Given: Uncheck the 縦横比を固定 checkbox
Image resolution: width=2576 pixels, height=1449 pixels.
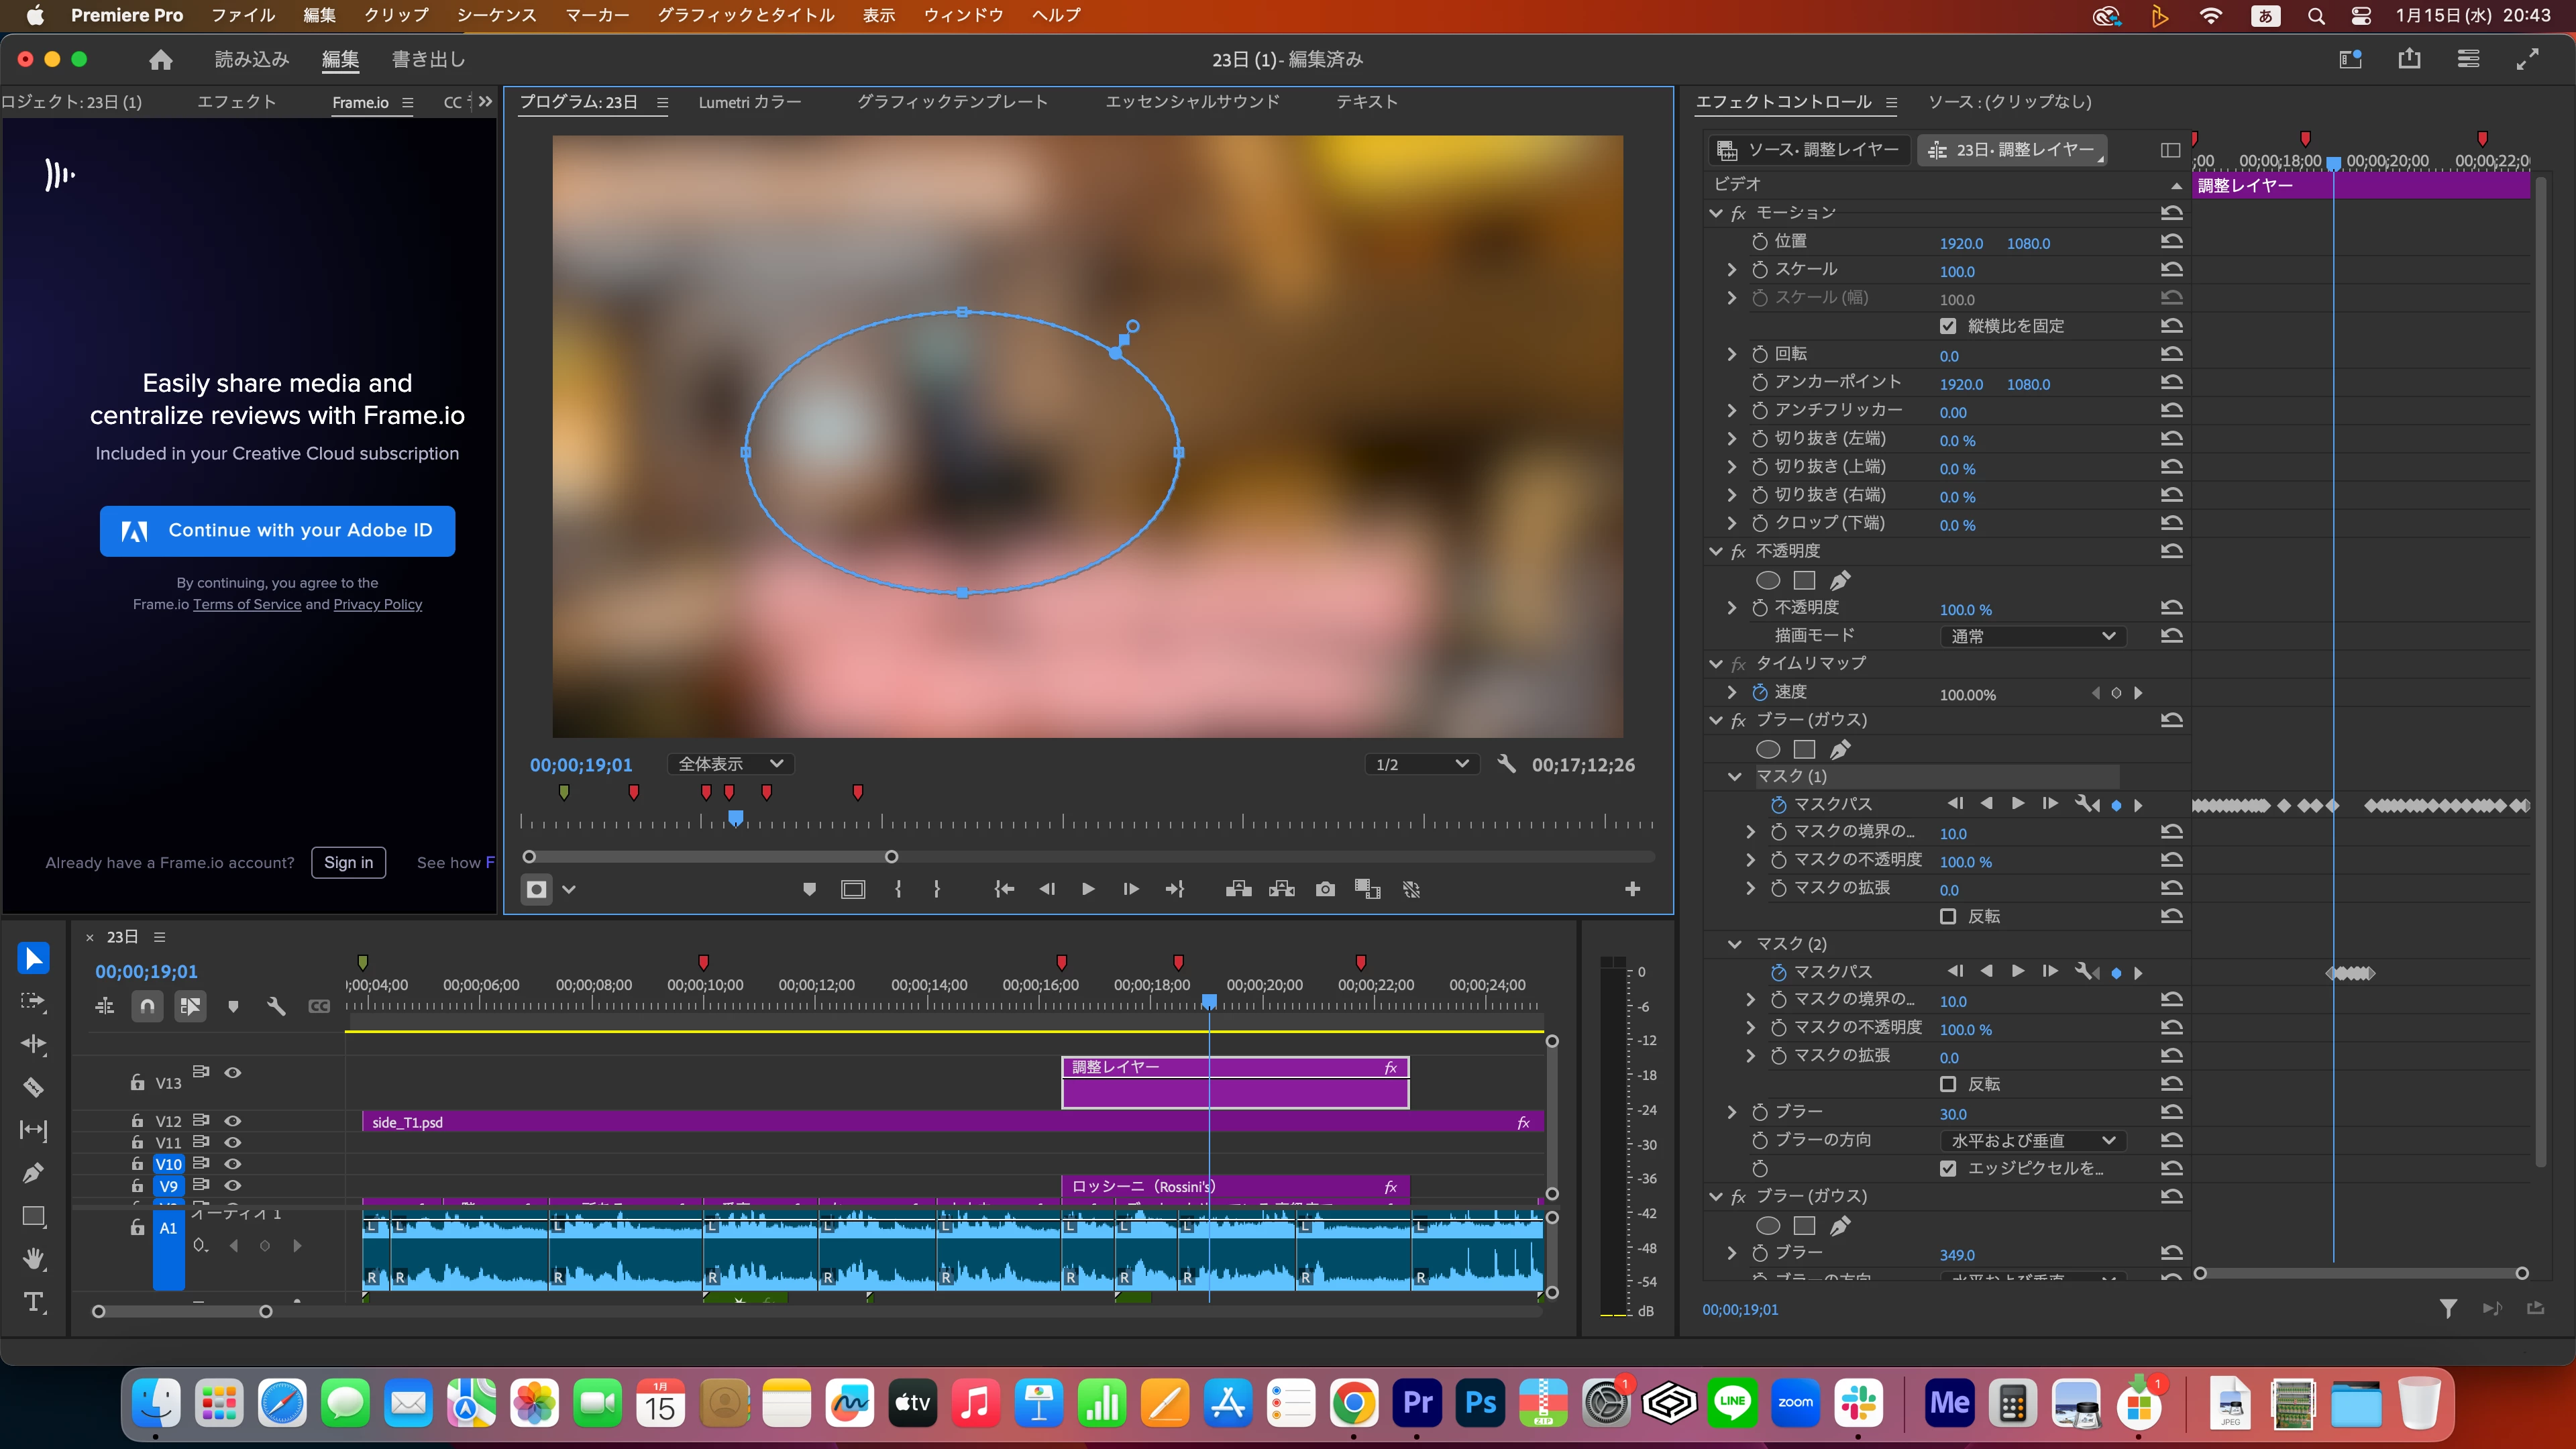Looking at the screenshot, I should coord(1948,326).
